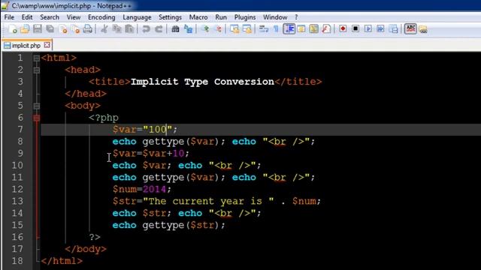Click the title text "Implicit Type Conversion"
The image size is (481, 270).
[x=202, y=82]
